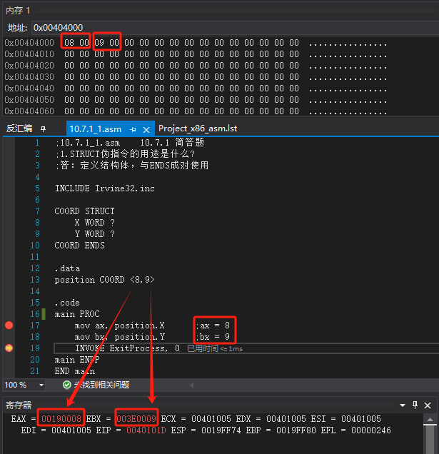Switch to the 反汇编 tab
The height and width of the screenshot is (454, 439).
(19, 128)
